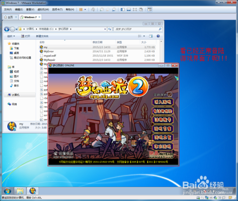Image resolution: width=238 pixels, height=201 pixels.
Task: Click 游戏充值 in the game menu
Action: coord(163,129)
